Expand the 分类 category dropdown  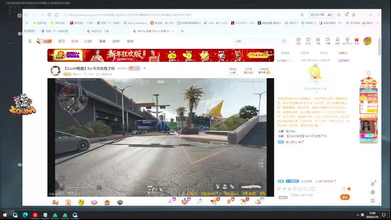pos(88,41)
